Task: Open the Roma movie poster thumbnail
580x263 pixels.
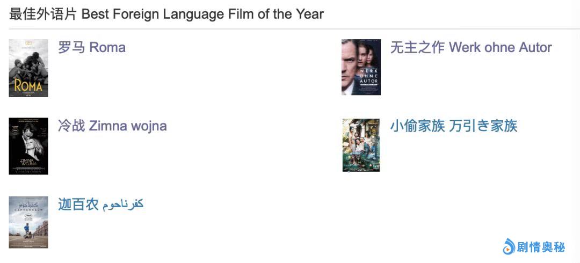Action: coord(28,68)
